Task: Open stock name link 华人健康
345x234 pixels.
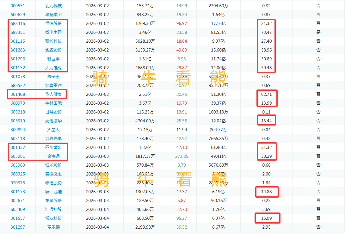Action: [x=53, y=94]
